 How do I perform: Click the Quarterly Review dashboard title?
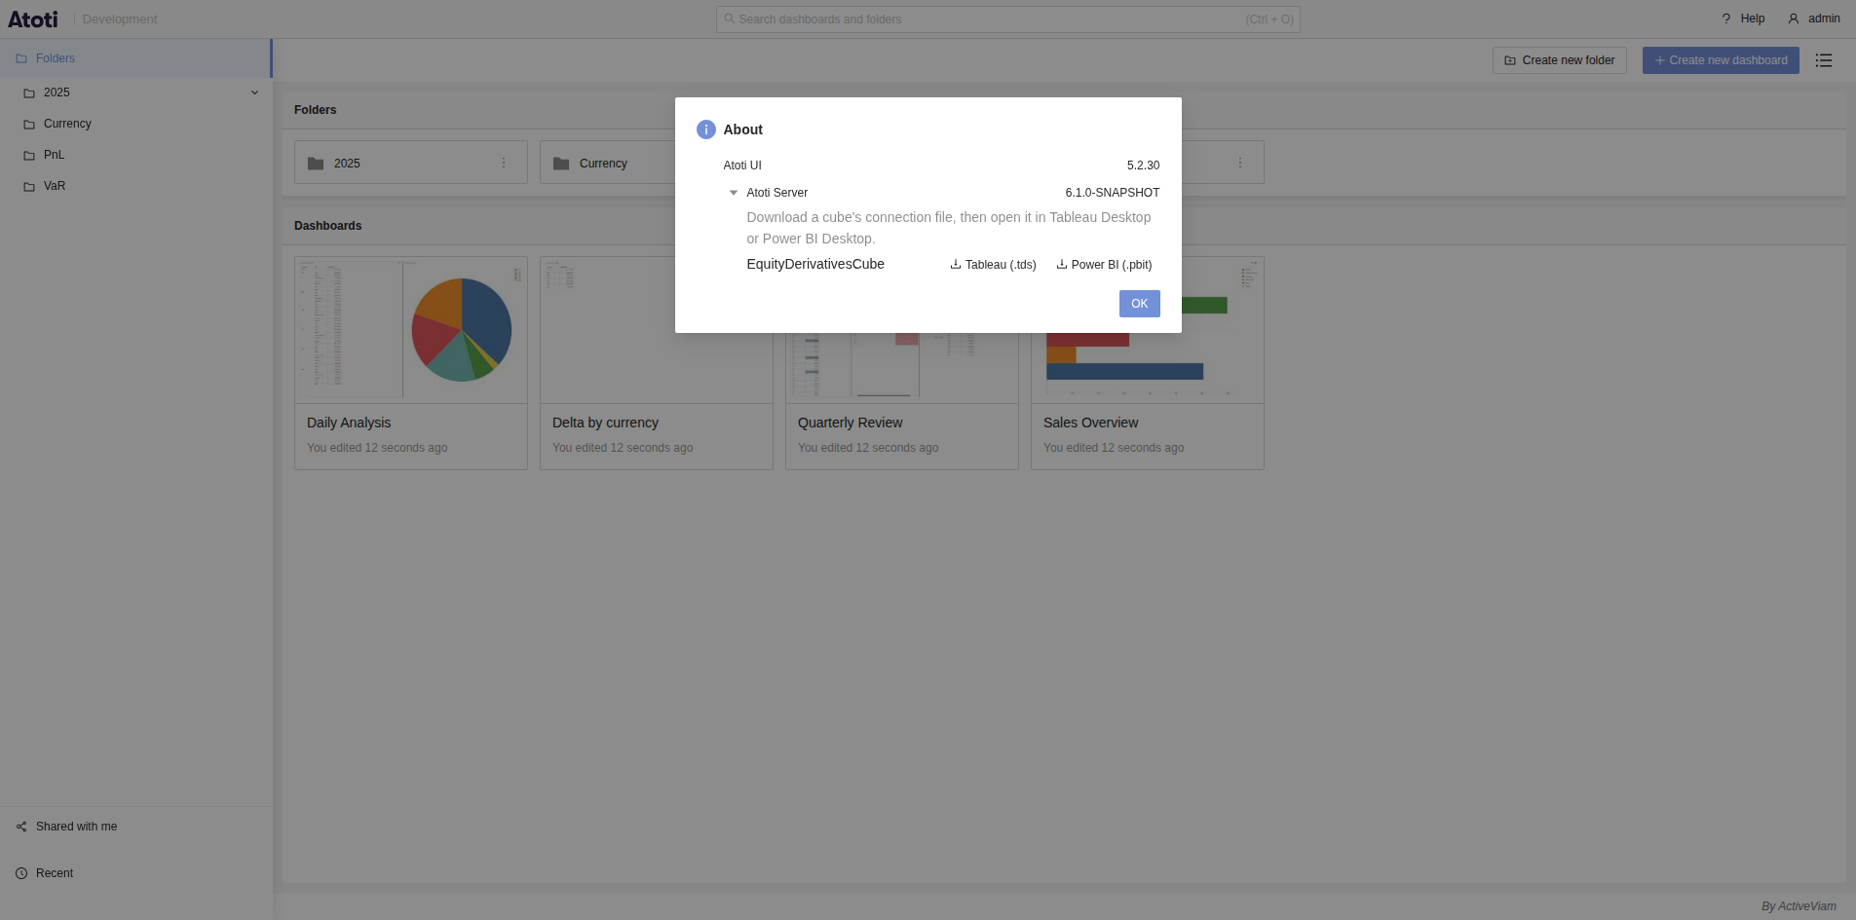coord(850,423)
